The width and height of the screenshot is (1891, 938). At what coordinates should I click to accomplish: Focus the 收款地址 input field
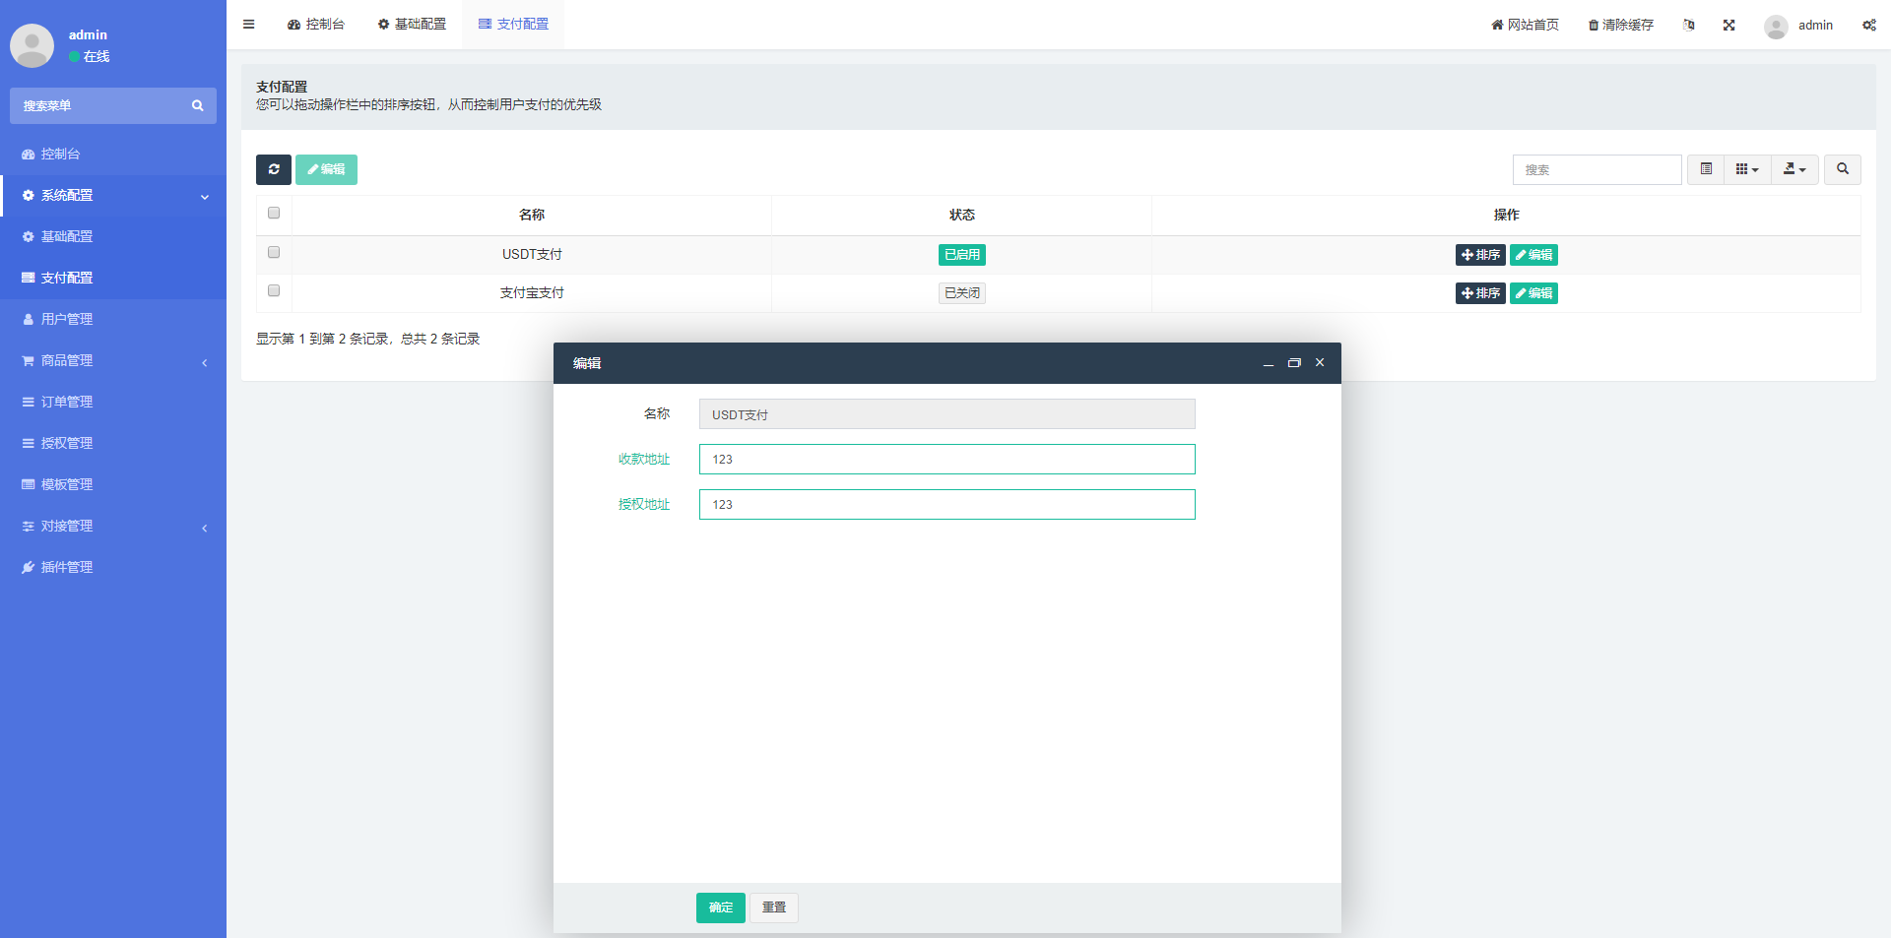947,460
